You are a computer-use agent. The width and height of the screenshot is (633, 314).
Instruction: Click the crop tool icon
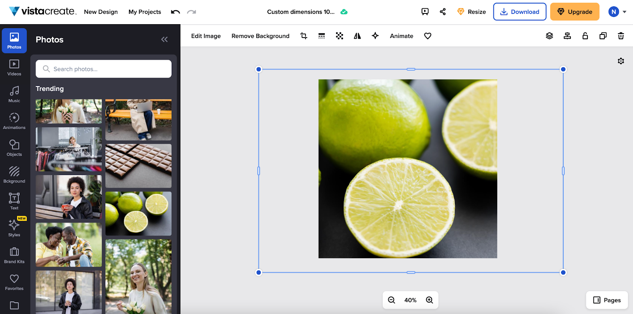(x=303, y=36)
